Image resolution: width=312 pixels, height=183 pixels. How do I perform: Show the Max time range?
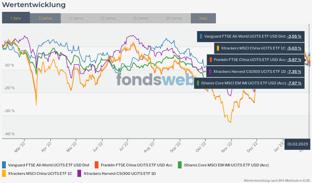click(203, 18)
